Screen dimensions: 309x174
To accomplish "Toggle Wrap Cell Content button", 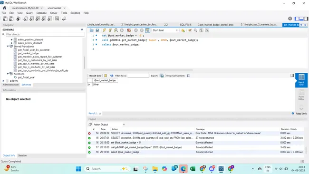I will click(188, 76).
